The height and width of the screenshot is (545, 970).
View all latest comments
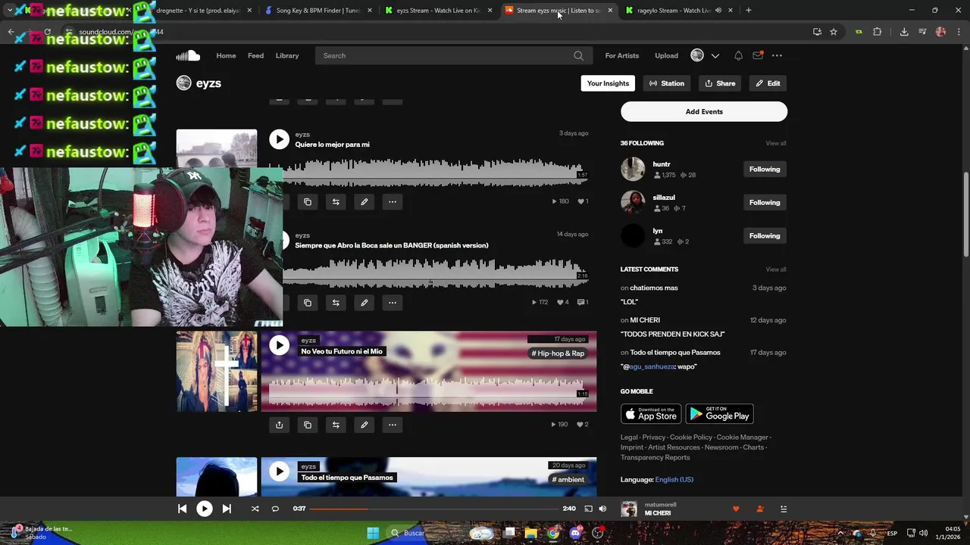coord(775,269)
